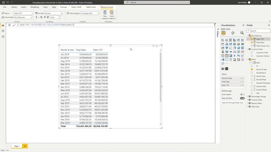Uncheck the Total Sales field checkbox
This screenshot has height=152, width=271.
point(252,42)
